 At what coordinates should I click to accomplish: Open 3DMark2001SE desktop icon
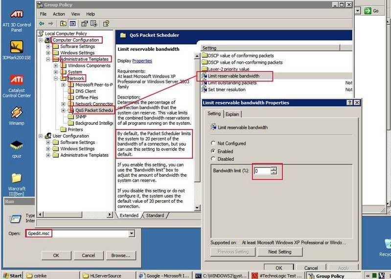17,47
